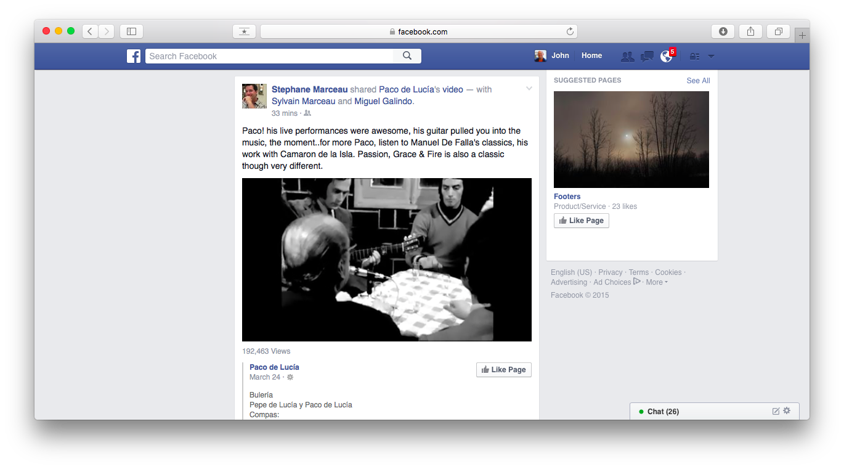The height and width of the screenshot is (469, 844).
Task: Click the search magnifier button
Action: coord(407,56)
